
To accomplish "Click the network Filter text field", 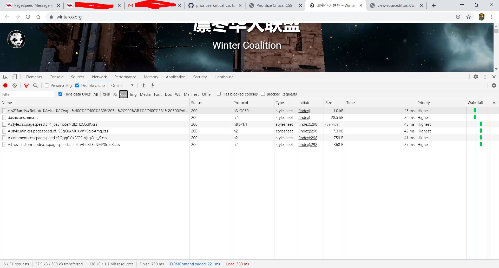I will 28,94.
